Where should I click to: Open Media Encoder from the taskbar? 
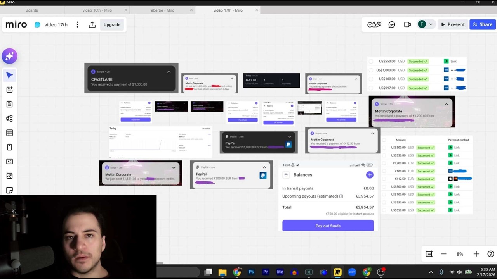click(280, 272)
